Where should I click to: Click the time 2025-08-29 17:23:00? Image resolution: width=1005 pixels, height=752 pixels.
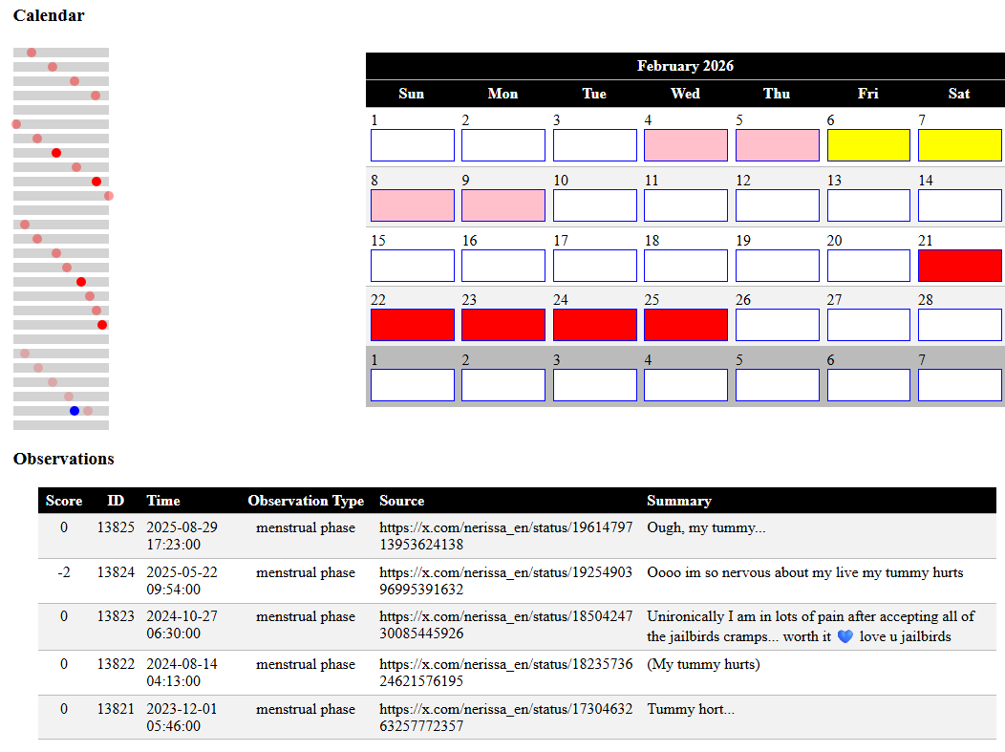point(182,536)
